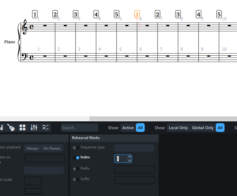This screenshot has height=196, width=237.
Task: Select rehearsal mark 2 above bar 7
Action: (157, 14)
